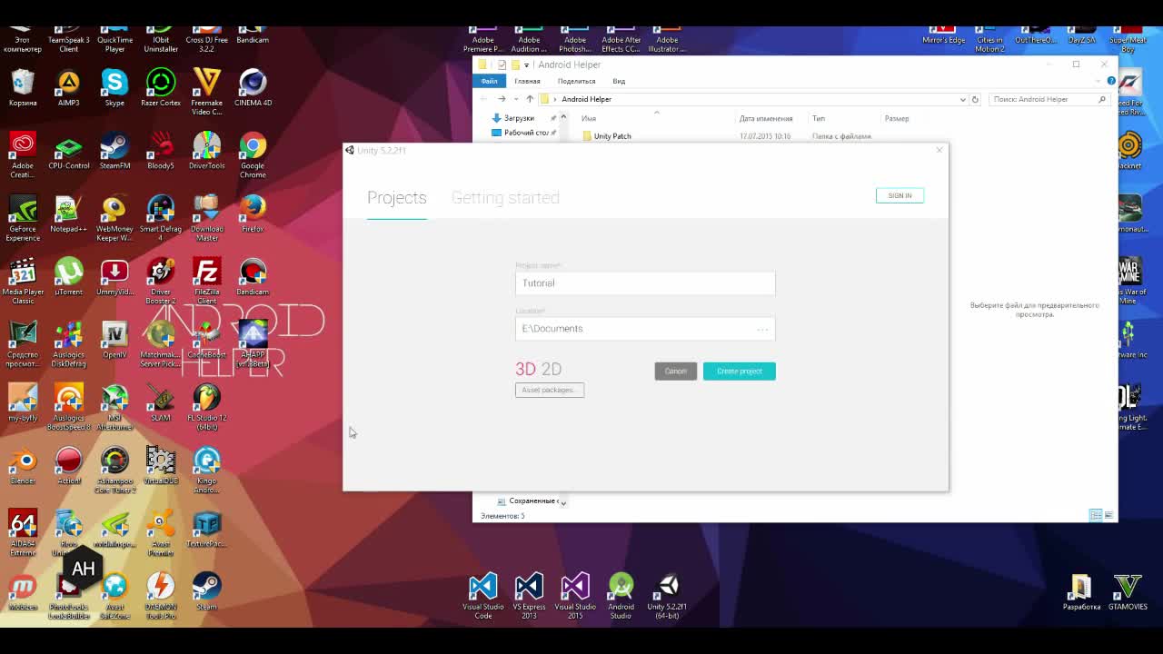
Task: Open the Adobe Creative Cloud desktop icon
Action: point(23,154)
